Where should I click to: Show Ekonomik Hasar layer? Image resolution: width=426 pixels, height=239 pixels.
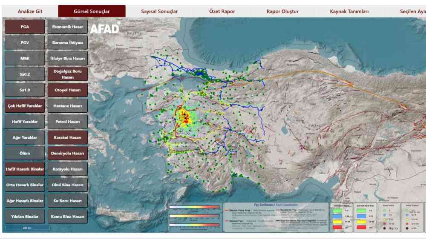point(68,27)
